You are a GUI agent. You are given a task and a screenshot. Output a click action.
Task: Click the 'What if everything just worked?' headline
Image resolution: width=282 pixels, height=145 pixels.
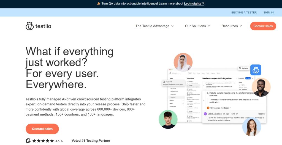(x=69, y=57)
